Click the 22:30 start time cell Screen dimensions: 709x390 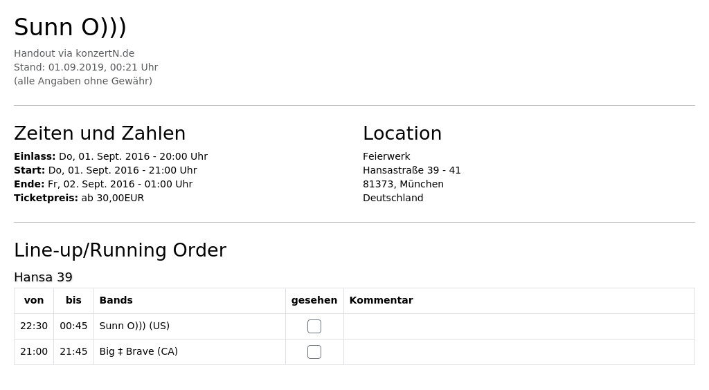pyautogui.click(x=34, y=326)
